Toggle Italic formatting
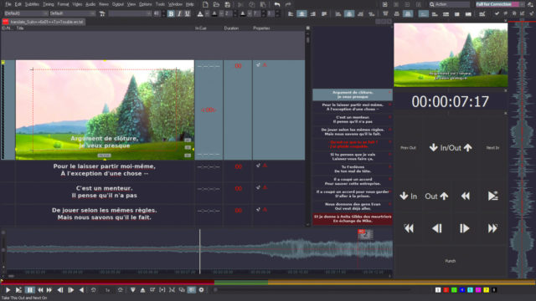Image resolution: width=536 pixels, height=301 pixels. pyautogui.click(x=179, y=13)
